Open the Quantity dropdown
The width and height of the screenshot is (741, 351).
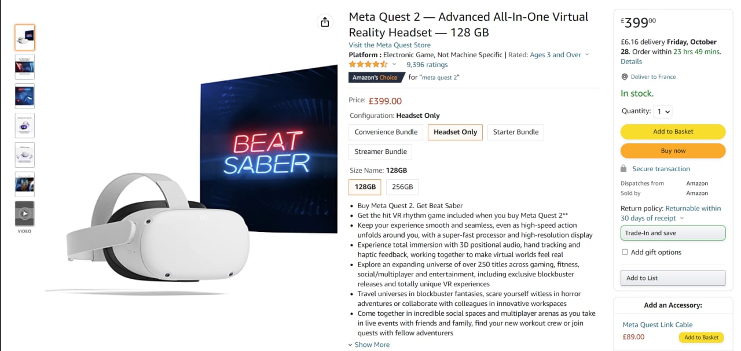663,112
